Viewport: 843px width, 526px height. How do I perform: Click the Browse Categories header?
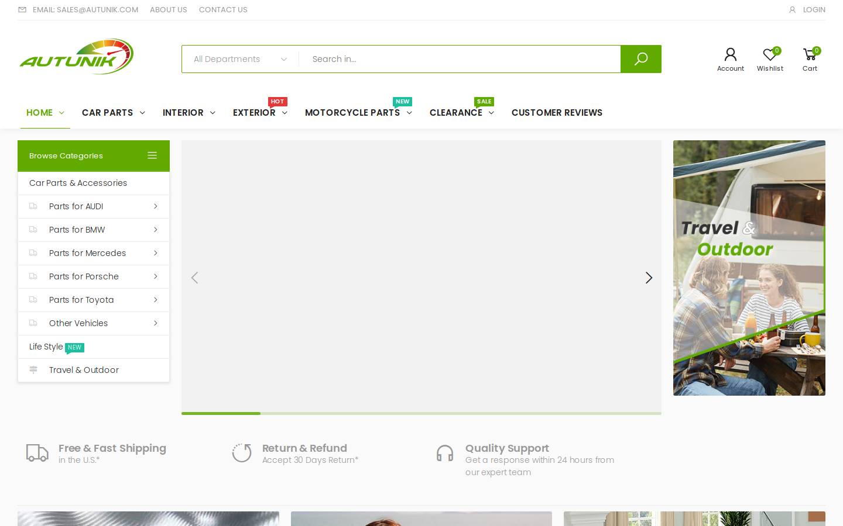point(94,156)
